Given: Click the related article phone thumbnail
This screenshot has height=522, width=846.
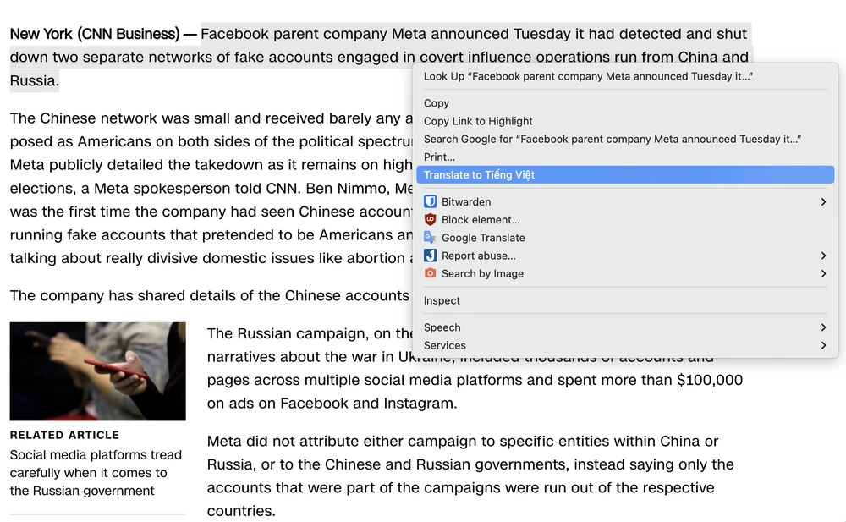Looking at the screenshot, I should click(97, 371).
